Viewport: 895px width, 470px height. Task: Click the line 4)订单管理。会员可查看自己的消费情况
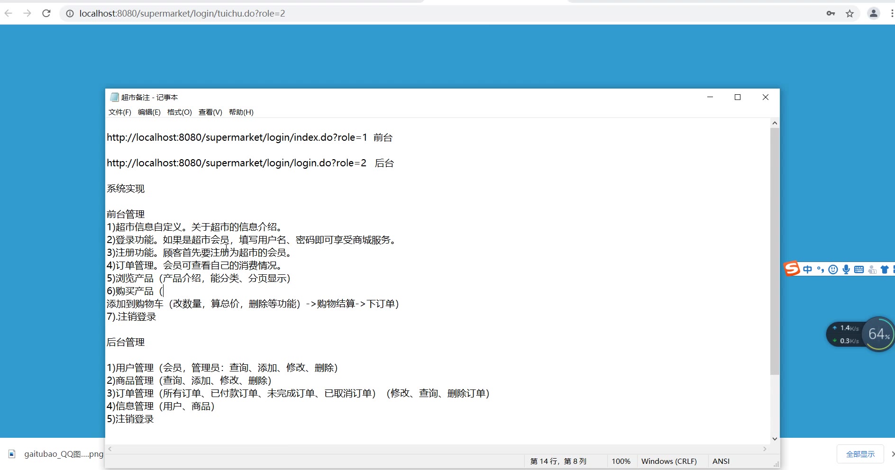pyautogui.click(x=195, y=265)
